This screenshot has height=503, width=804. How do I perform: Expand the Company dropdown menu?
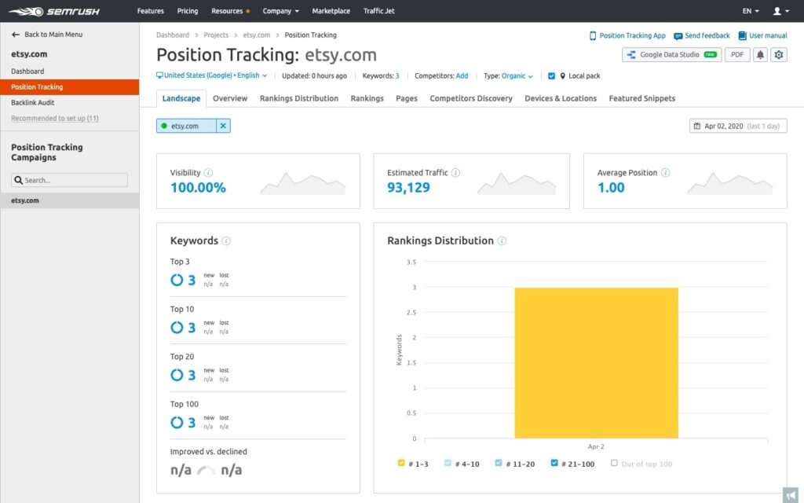click(280, 11)
